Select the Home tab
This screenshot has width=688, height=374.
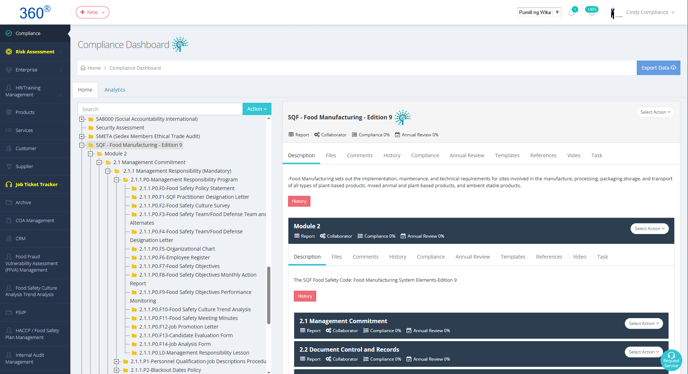point(85,90)
